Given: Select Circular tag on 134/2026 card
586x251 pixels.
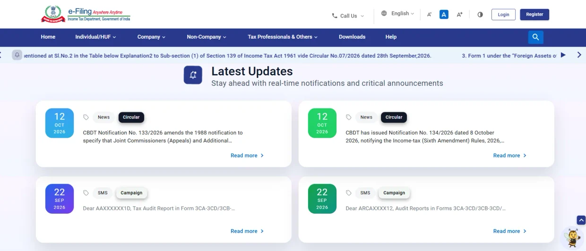Looking at the screenshot, I should 394,117.
